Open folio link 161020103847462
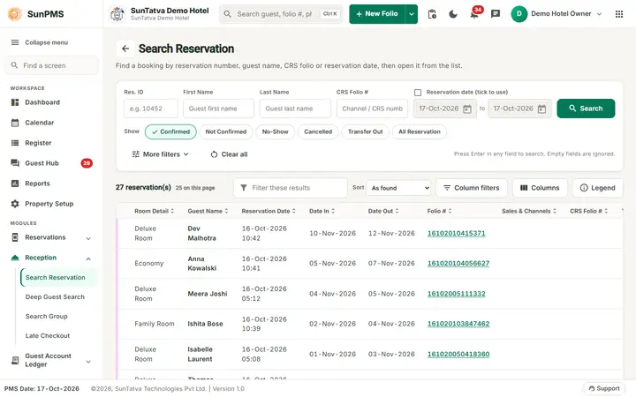The height and width of the screenshot is (397, 636). tap(458, 324)
